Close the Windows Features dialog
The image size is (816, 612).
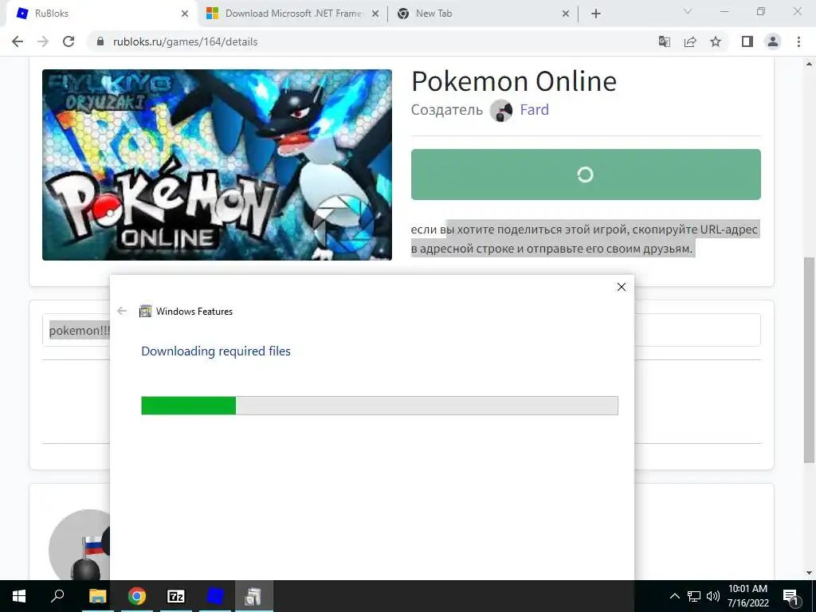tap(622, 287)
